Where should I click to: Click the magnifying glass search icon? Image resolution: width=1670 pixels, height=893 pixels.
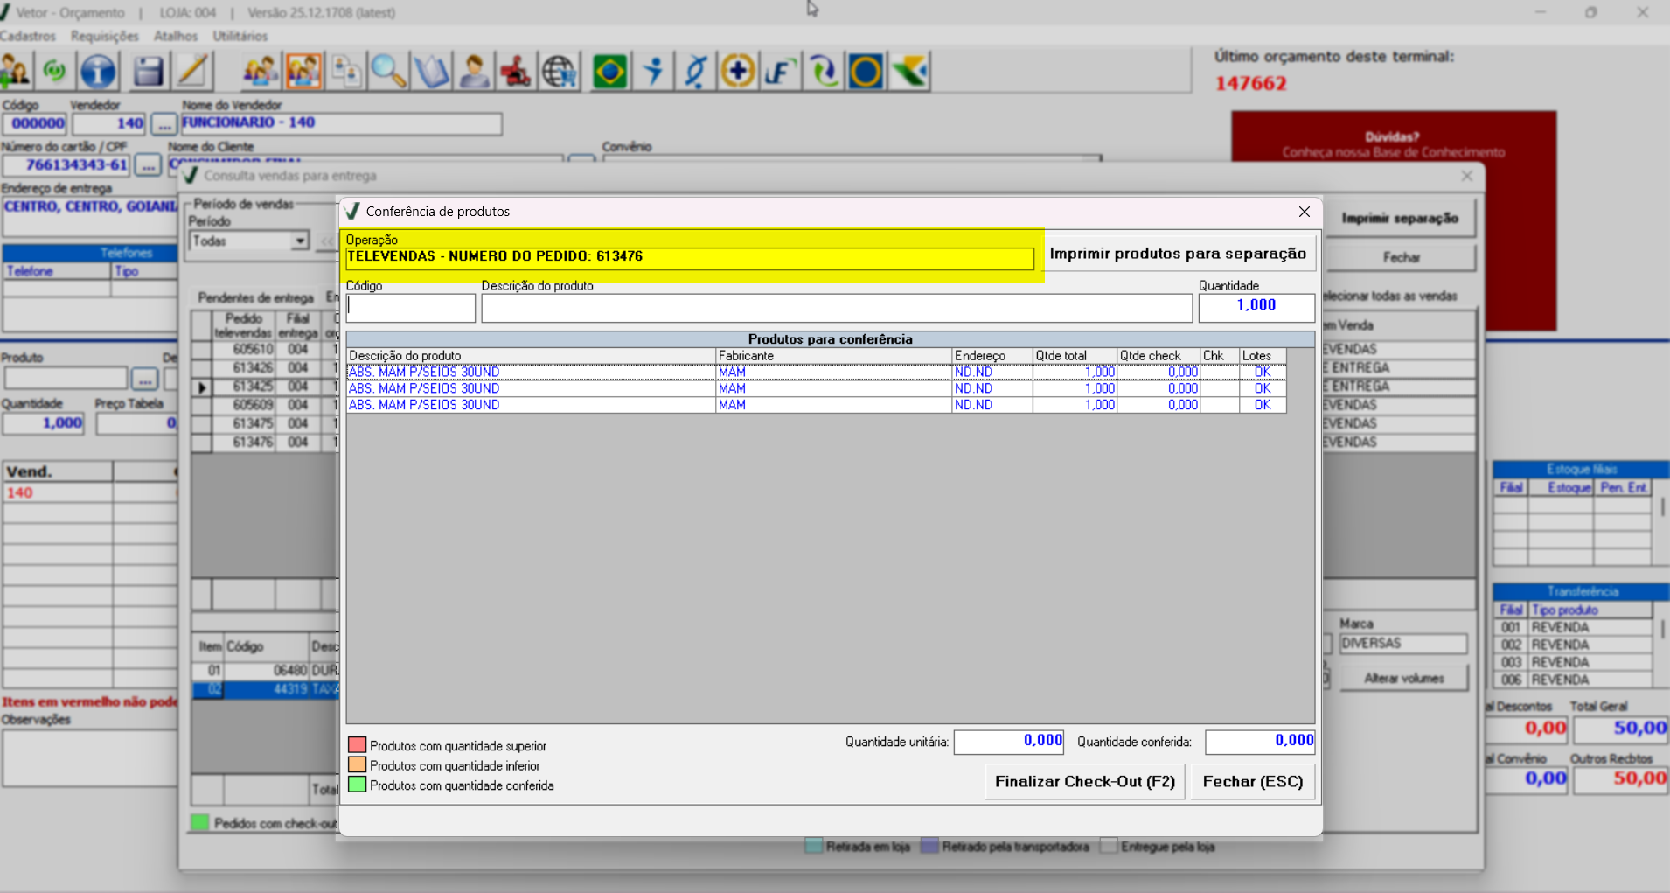click(388, 72)
